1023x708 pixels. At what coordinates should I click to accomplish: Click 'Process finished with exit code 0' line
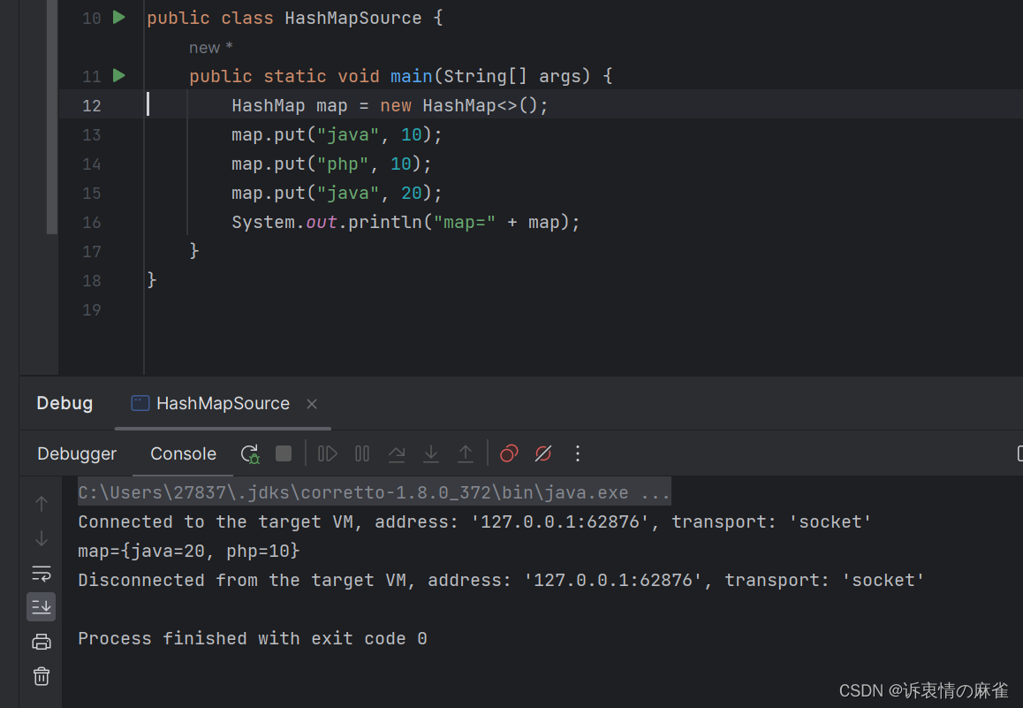pos(253,638)
